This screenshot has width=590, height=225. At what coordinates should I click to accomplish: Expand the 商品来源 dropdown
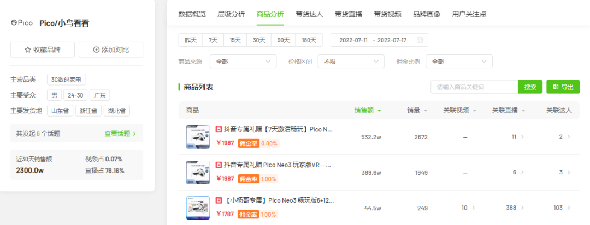coord(243,62)
